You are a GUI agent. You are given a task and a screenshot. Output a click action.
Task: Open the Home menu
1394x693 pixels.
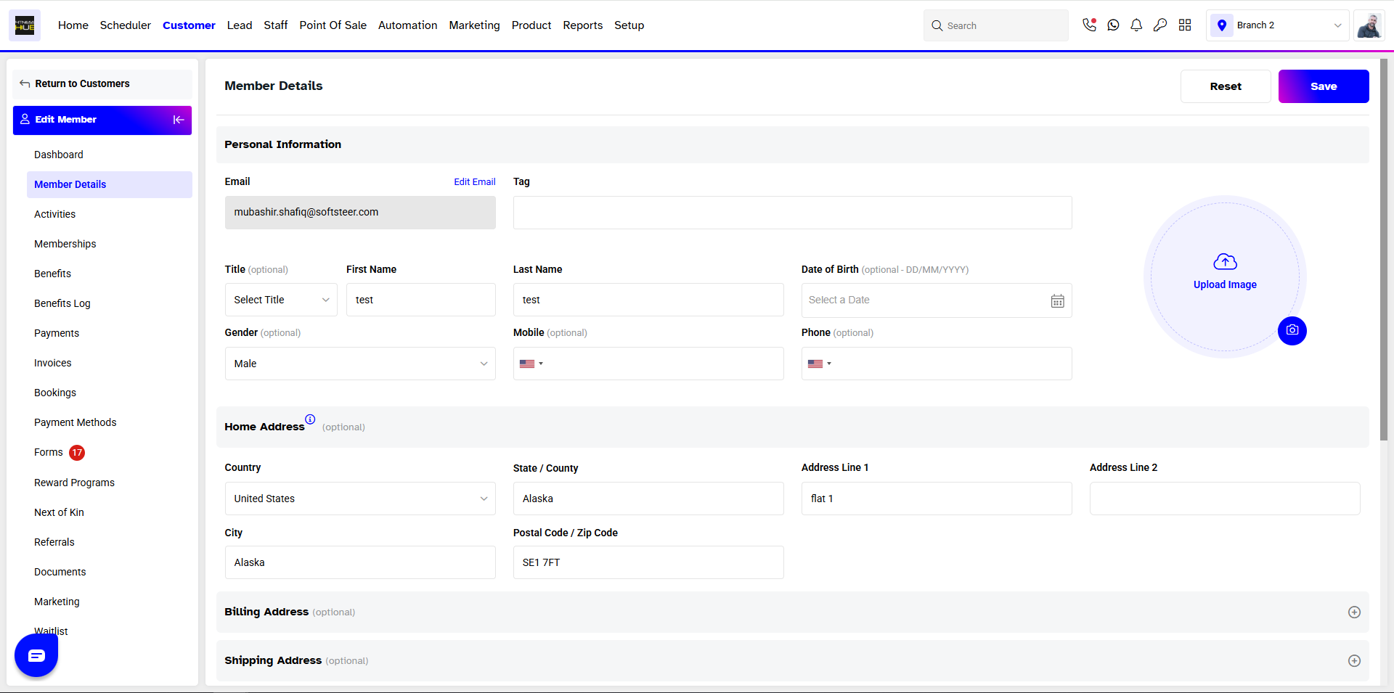pos(73,25)
